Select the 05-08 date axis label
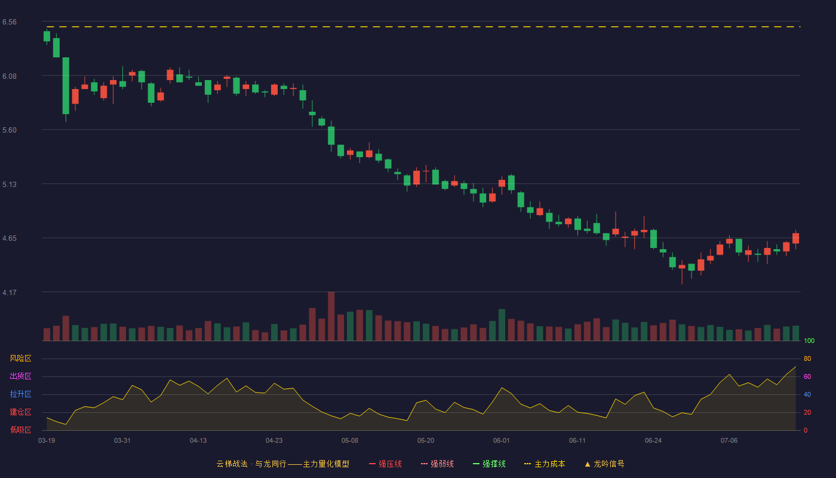836x478 pixels. tap(350, 440)
